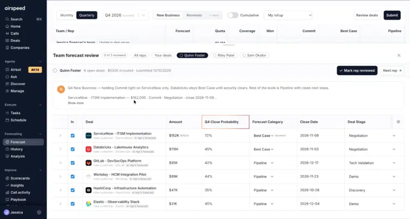Viewport: 410px width, 219px height.
Task: Open table column settings gear
Action: coord(398,122)
